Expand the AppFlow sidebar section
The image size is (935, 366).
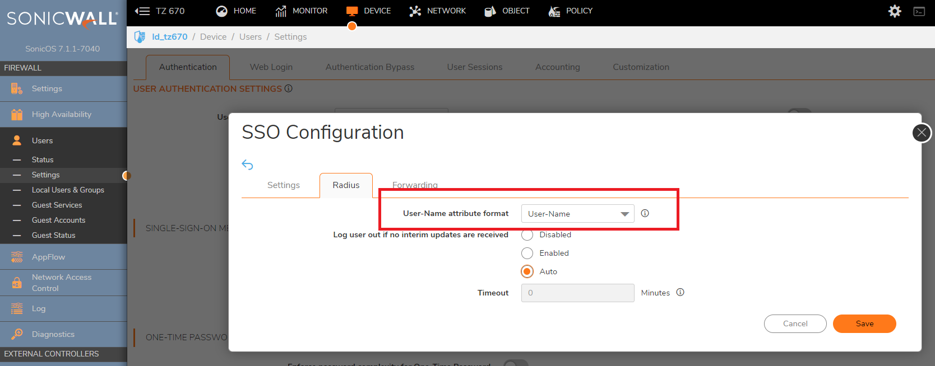tap(48, 257)
